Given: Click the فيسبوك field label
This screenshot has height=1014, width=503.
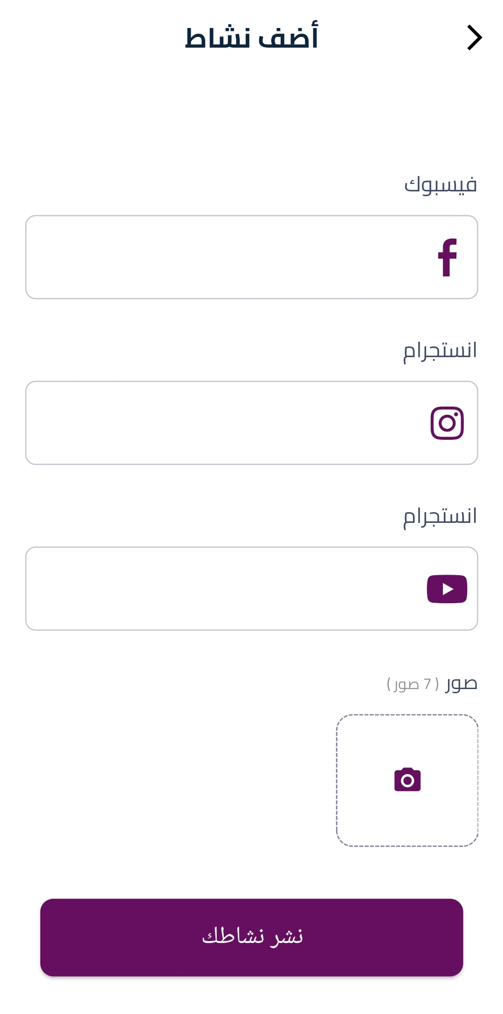Looking at the screenshot, I should pos(441,185).
